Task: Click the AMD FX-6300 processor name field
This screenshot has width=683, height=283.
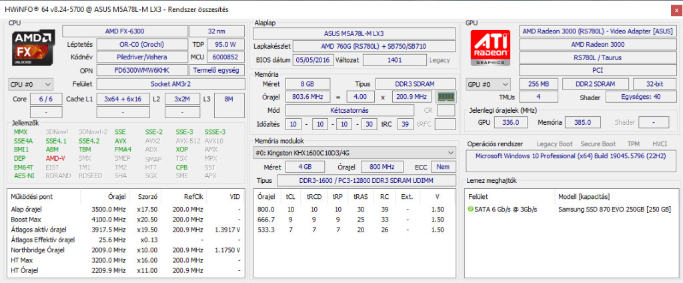Action: pos(125,31)
